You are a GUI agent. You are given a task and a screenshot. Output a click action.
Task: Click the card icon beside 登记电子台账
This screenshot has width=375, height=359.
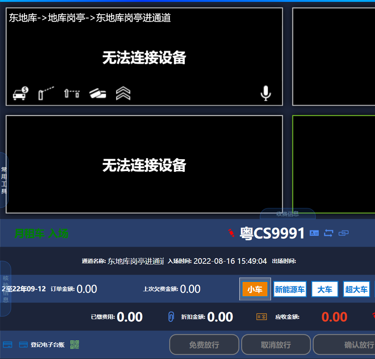click(x=23, y=345)
